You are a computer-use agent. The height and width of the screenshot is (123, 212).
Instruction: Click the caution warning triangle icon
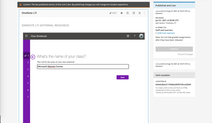tap(20, 5)
